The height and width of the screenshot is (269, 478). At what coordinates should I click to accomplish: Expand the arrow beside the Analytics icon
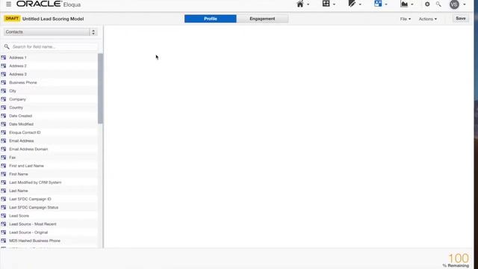click(412, 4)
